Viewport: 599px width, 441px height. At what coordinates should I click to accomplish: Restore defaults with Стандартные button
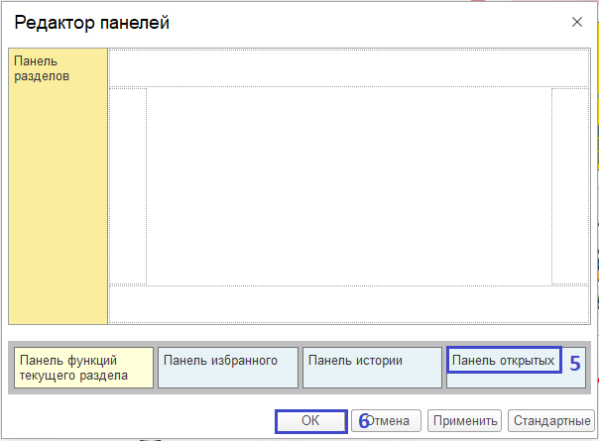click(550, 420)
